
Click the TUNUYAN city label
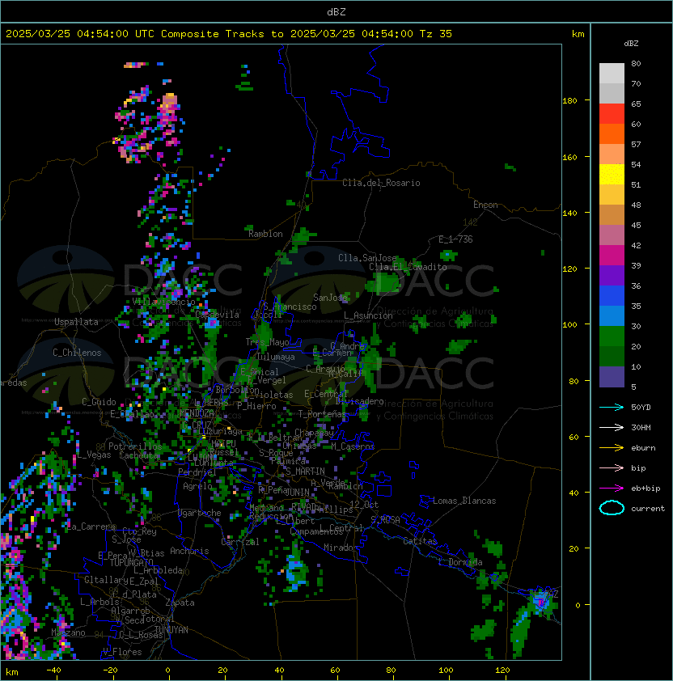pyautogui.click(x=171, y=630)
